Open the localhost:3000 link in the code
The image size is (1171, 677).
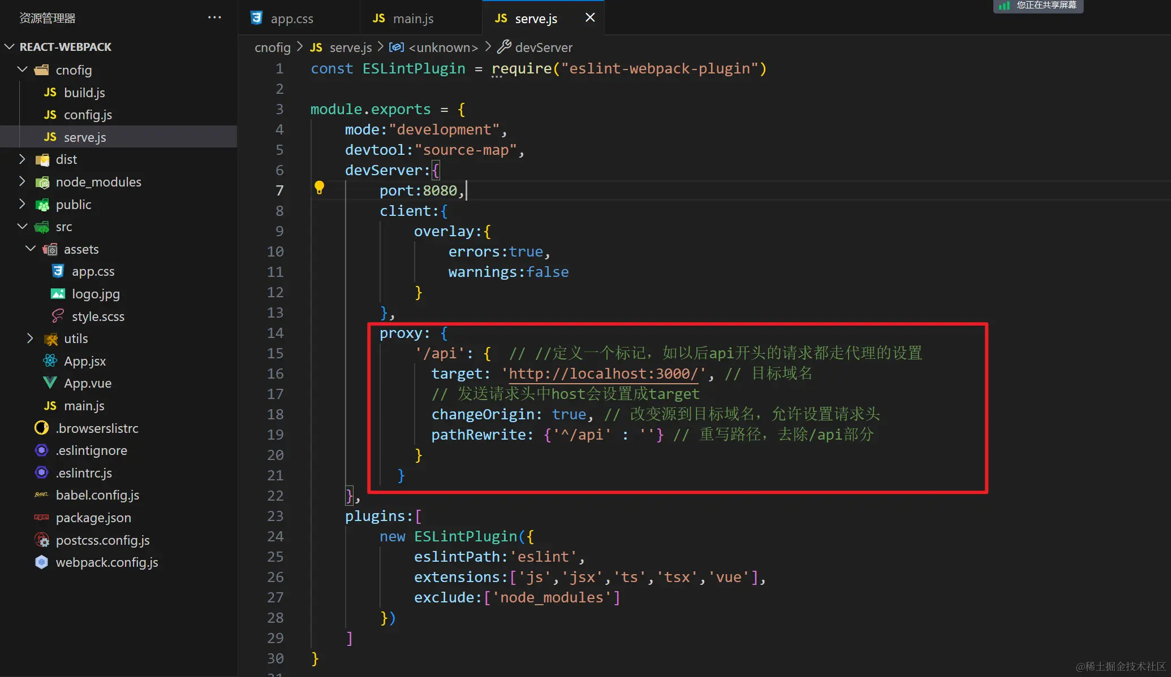(x=603, y=374)
